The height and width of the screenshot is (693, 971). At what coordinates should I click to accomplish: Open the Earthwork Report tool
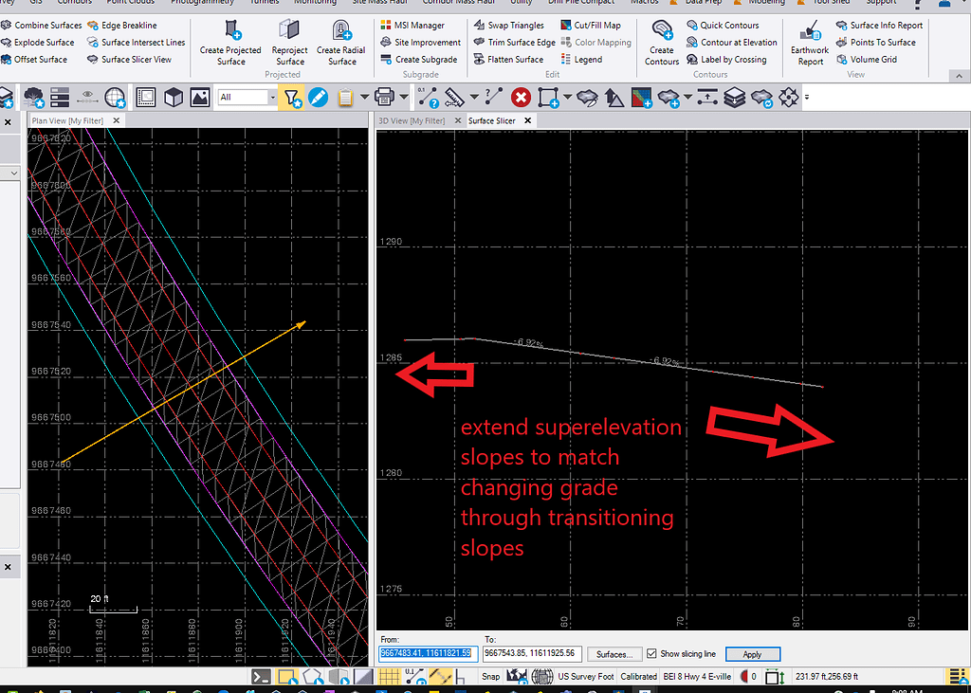809,42
